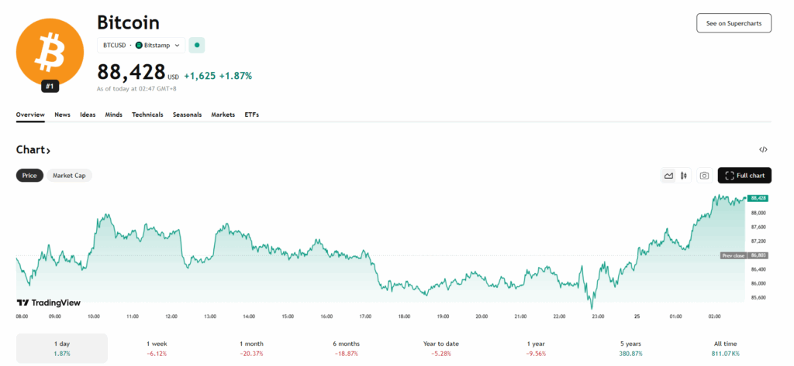Switch chart to Market Cap

pyautogui.click(x=69, y=176)
